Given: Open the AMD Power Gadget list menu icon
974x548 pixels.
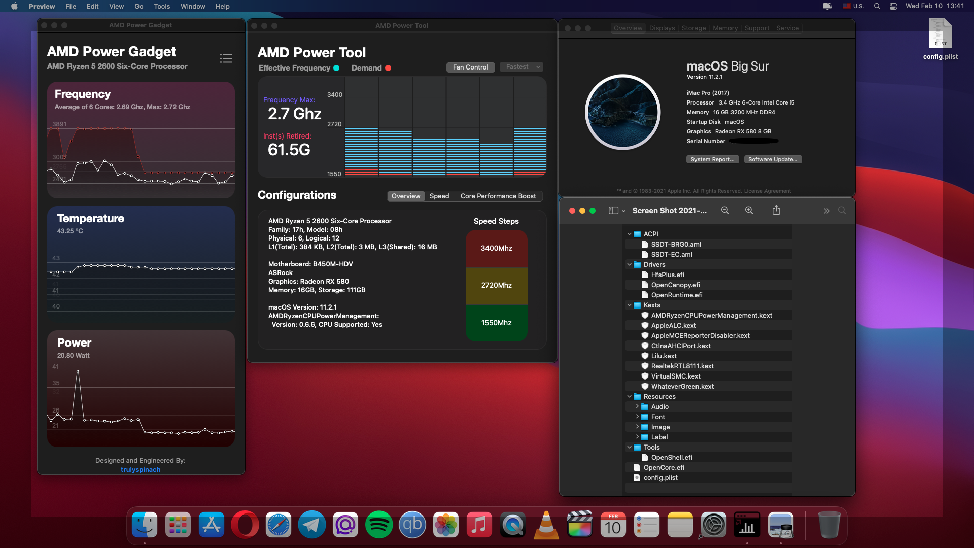Looking at the screenshot, I should (x=226, y=58).
